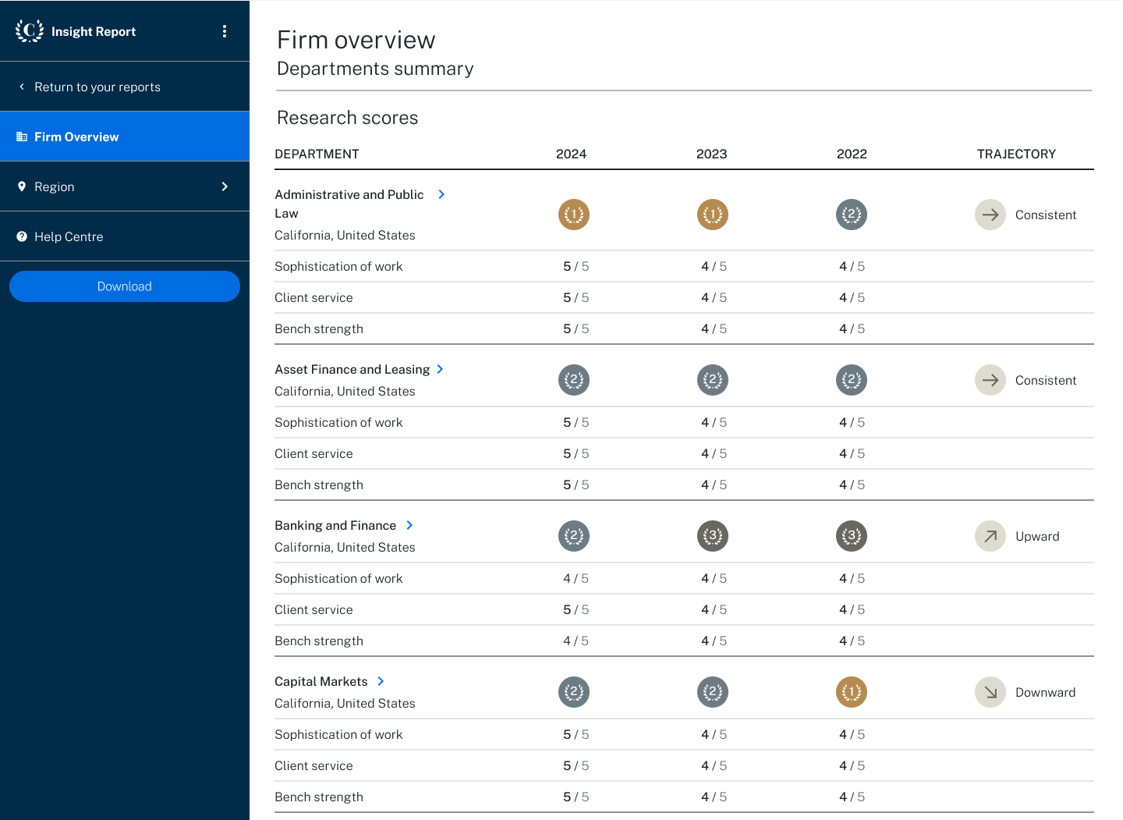This screenshot has height=820, width=1123.
Task: Click the Download button
Action: tap(125, 286)
